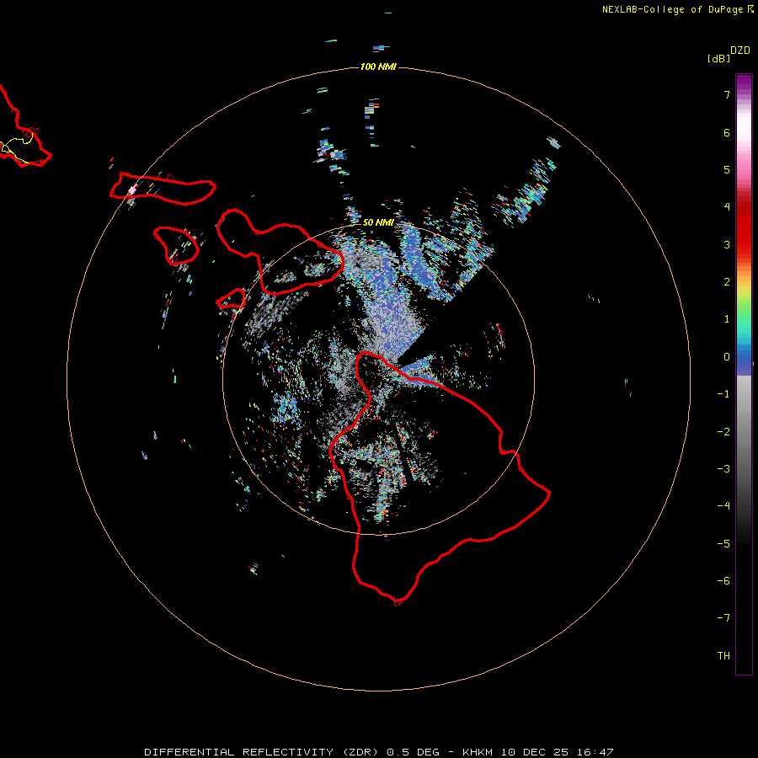Click the DZD product label above the colorbar
The image size is (758, 758).
pyautogui.click(x=740, y=51)
